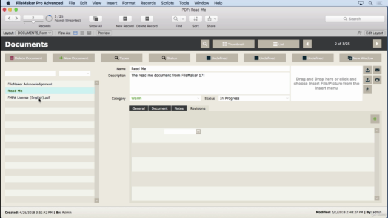Switch to List view icon

click(x=82, y=33)
